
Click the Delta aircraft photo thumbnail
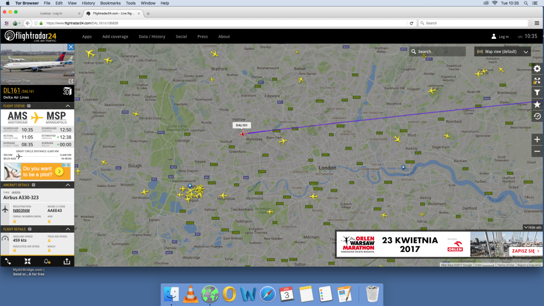[x=37, y=64]
